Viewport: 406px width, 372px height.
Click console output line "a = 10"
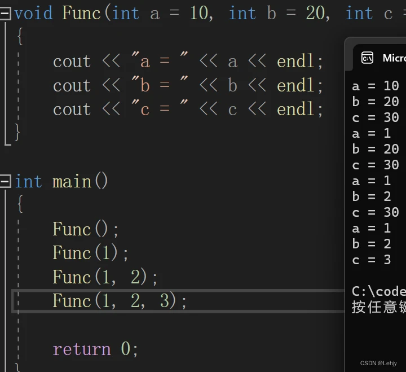(x=376, y=86)
